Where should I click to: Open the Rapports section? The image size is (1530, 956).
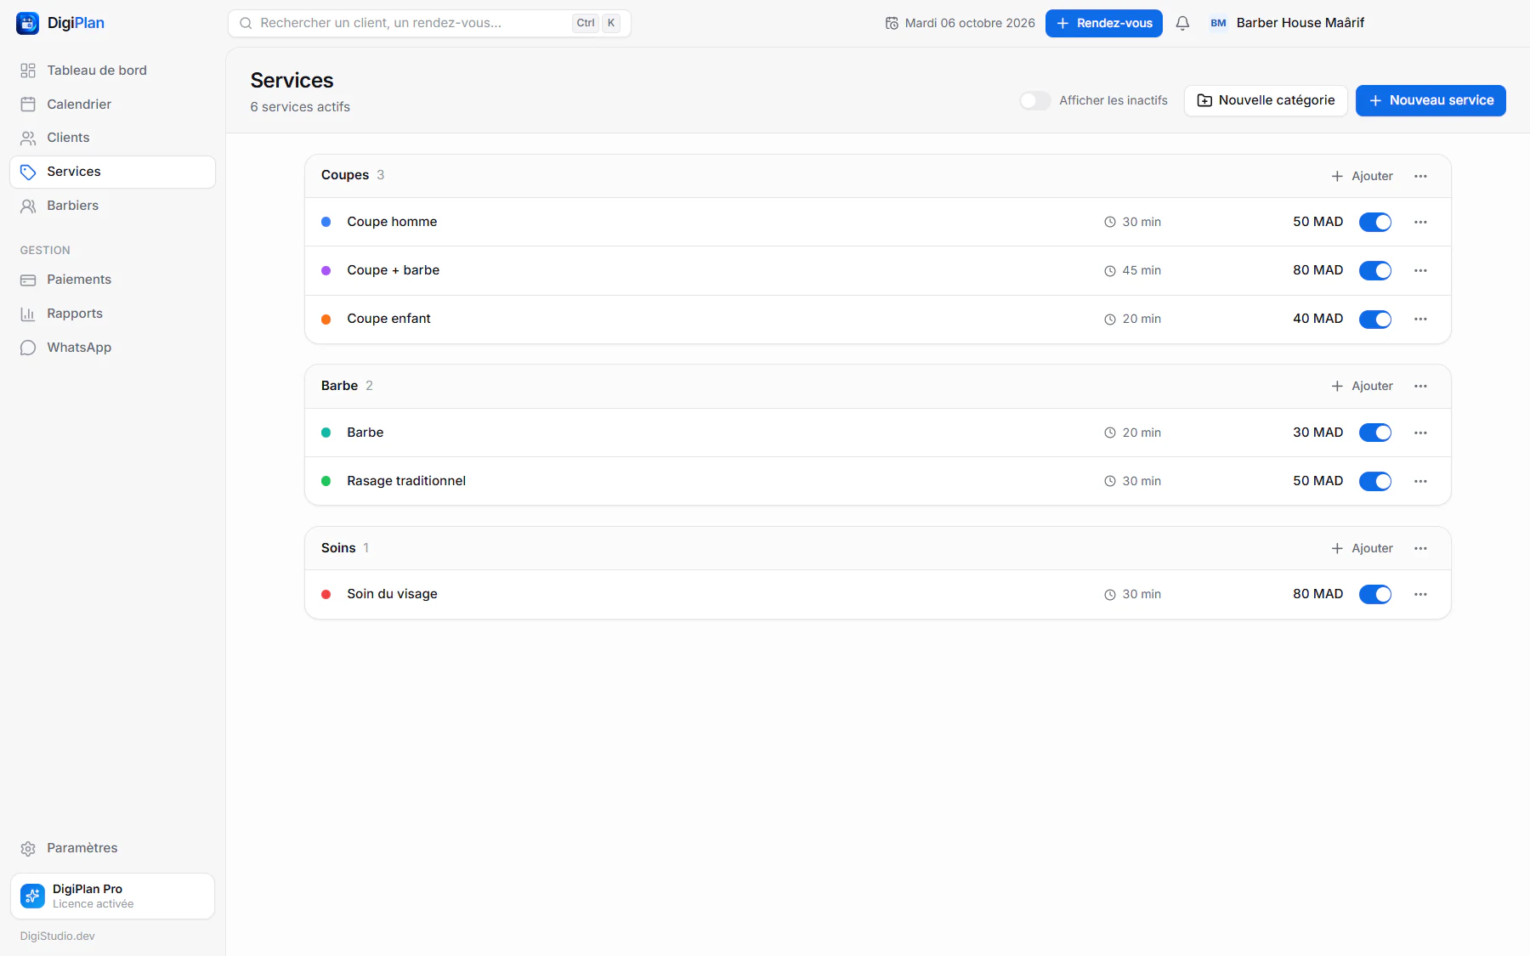click(112, 314)
